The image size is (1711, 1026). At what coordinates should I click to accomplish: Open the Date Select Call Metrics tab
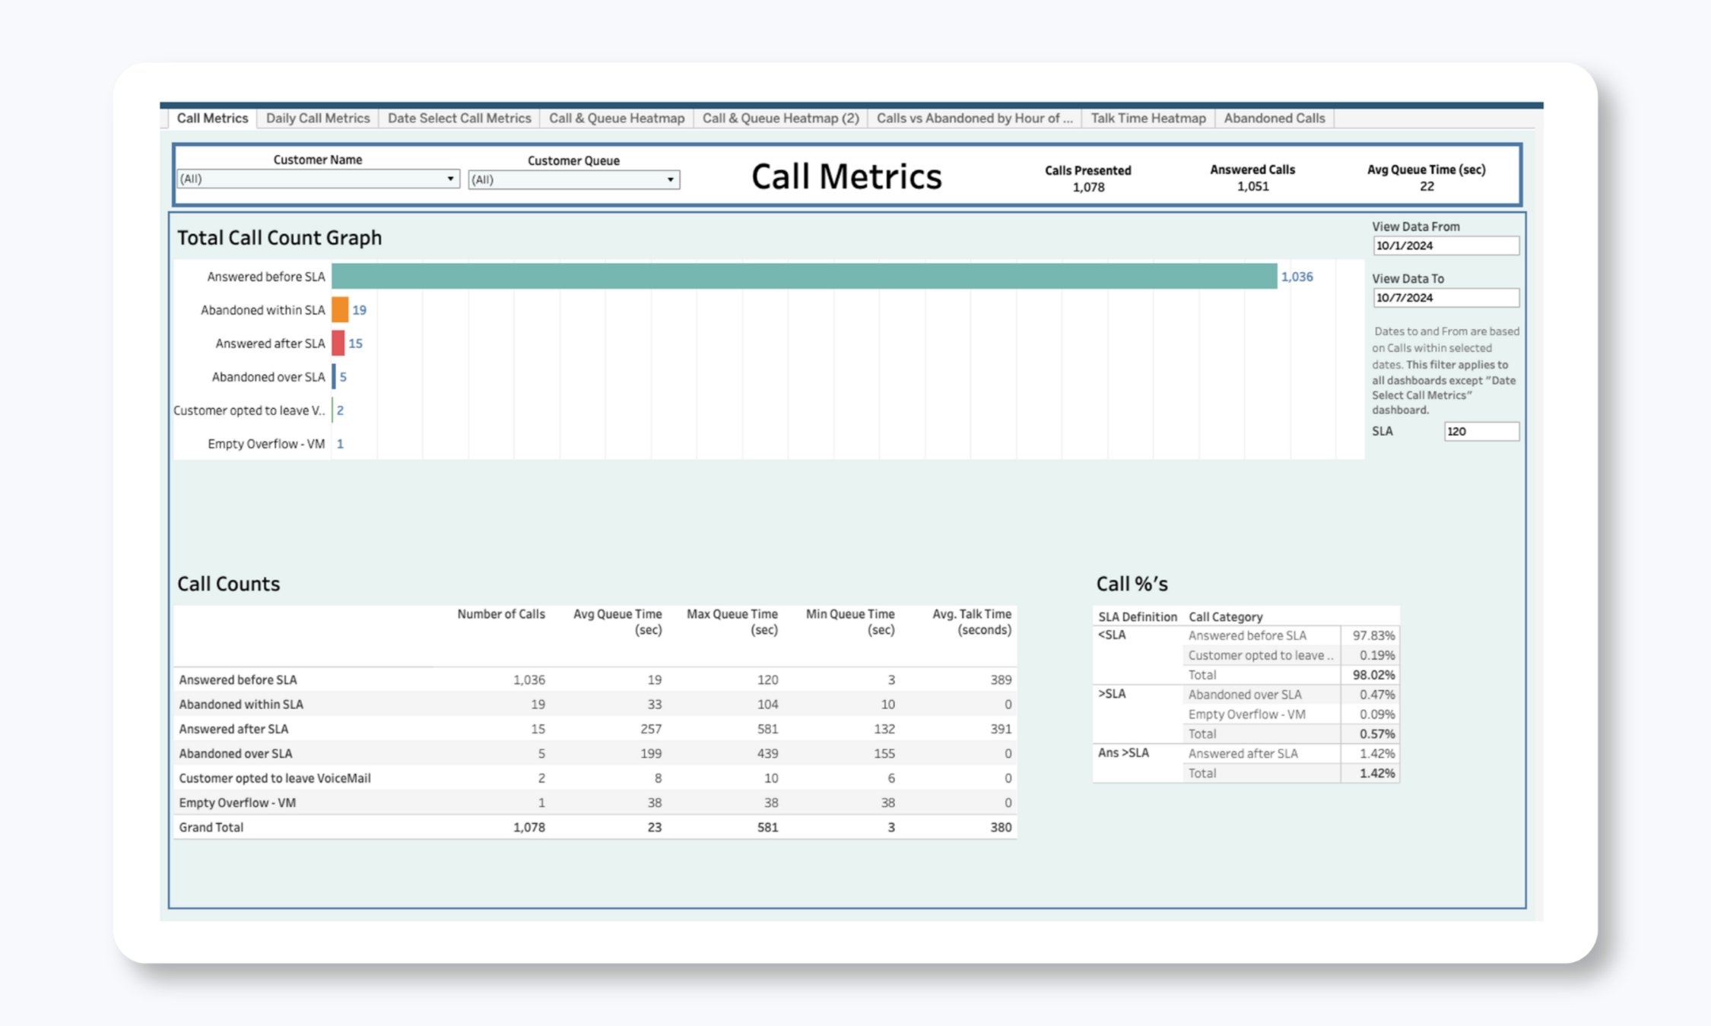[459, 118]
